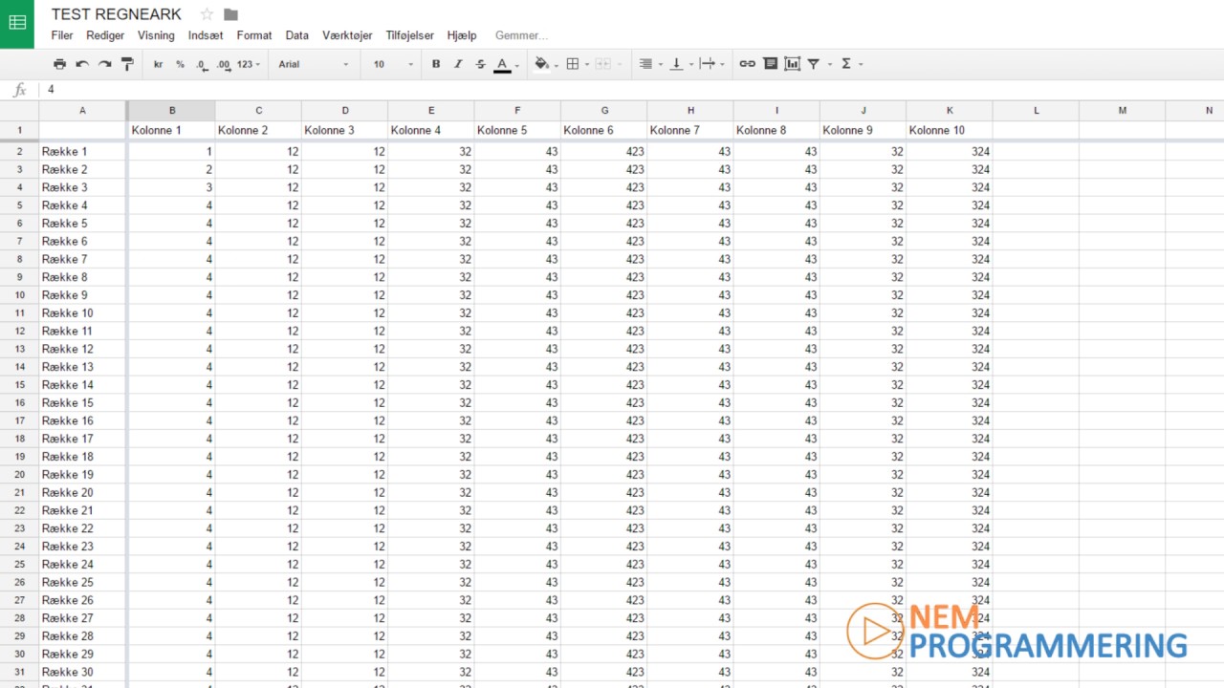Open the Visning menu

(156, 35)
